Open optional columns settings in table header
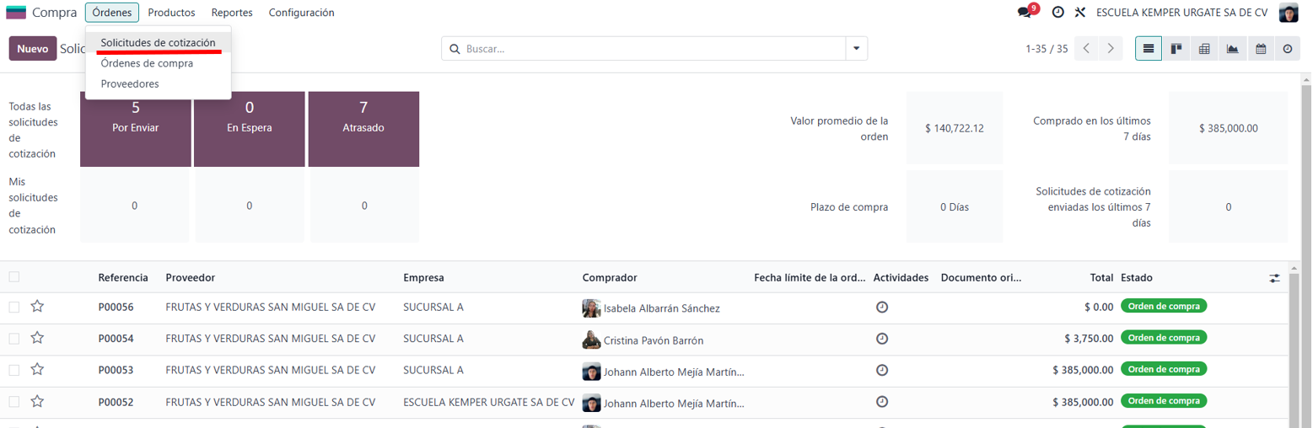The width and height of the screenshot is (1313, 428). pos(1274,278)
